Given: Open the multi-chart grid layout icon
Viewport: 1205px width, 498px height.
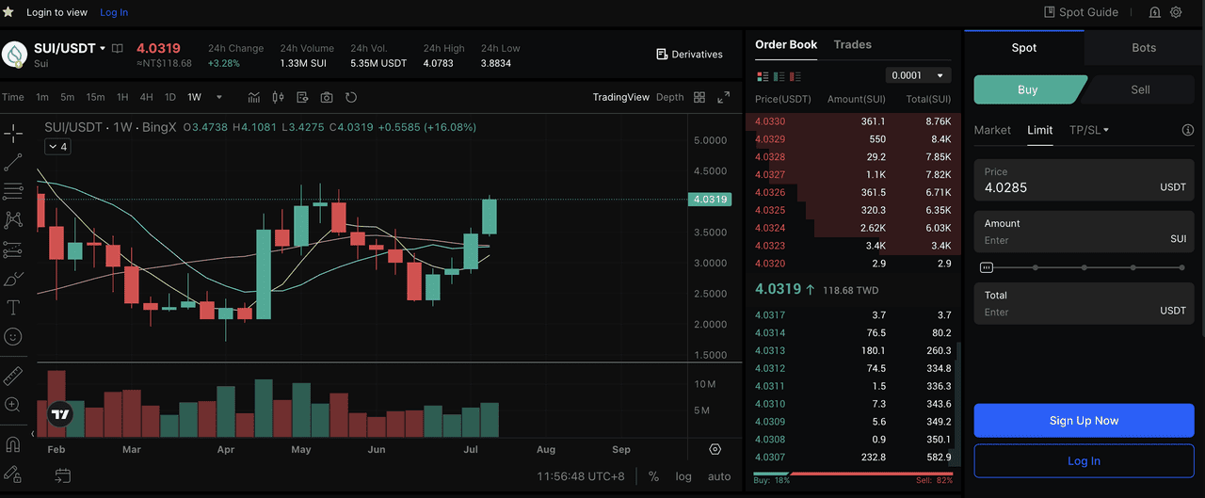Looking at the screenshot, I should tap(699, 97).
